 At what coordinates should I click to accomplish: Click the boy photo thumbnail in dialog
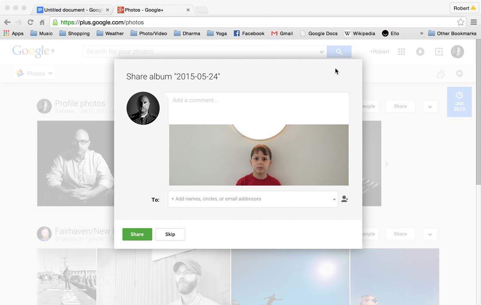click(259, 155)
